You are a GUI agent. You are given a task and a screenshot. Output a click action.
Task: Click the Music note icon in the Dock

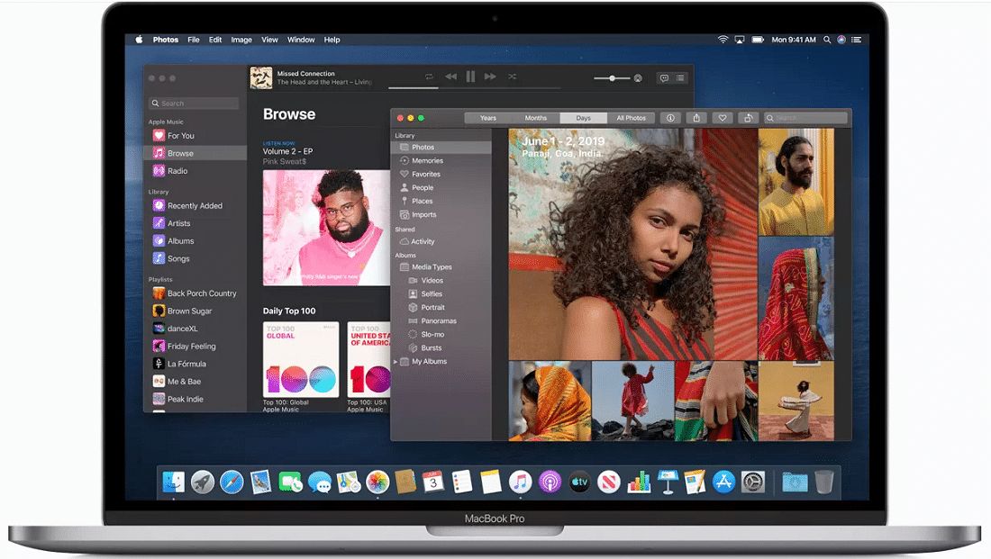pos(520,482)
